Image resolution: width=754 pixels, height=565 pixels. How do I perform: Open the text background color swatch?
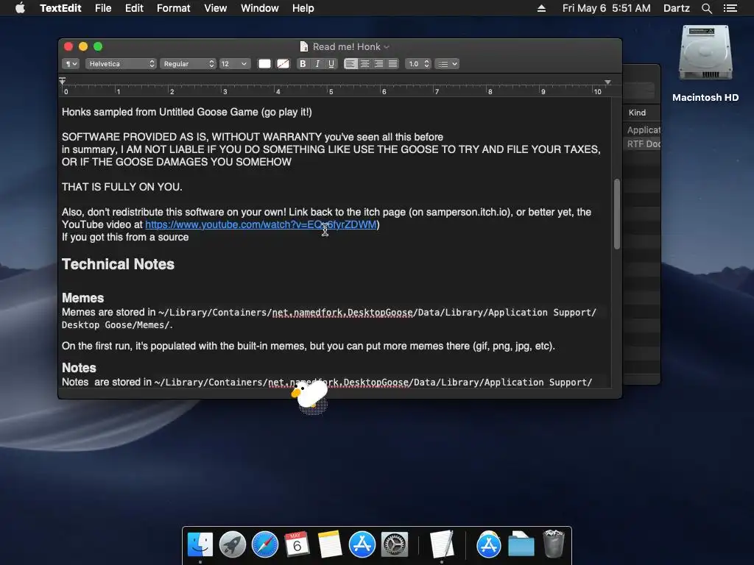point(283,63)
